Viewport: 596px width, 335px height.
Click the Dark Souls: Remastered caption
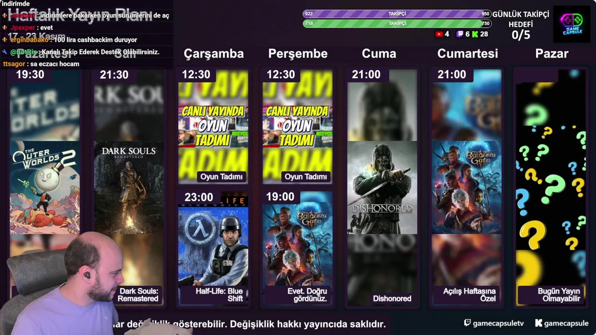click(139, 295)
